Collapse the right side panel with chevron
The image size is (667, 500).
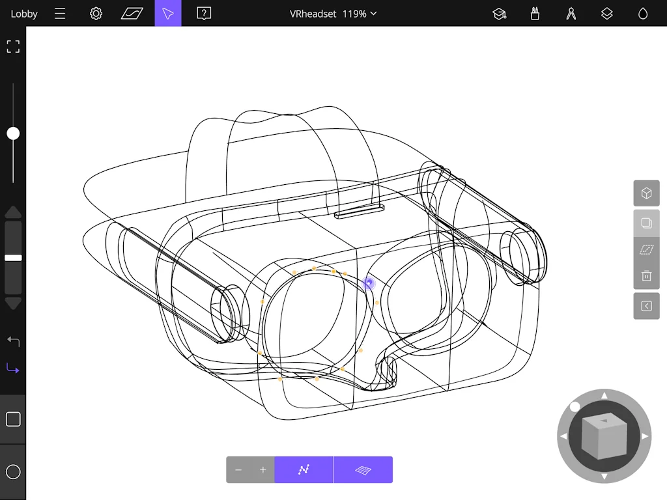coord(646,306)
